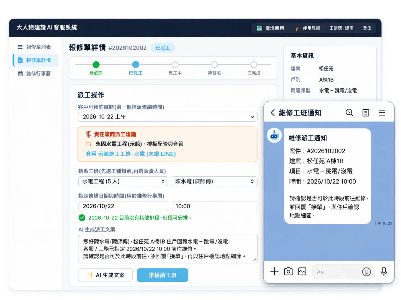Viewport: 401px width, 300px height.
Task: Click the chatbot avatar in the chat
Action: coord(274,135)
